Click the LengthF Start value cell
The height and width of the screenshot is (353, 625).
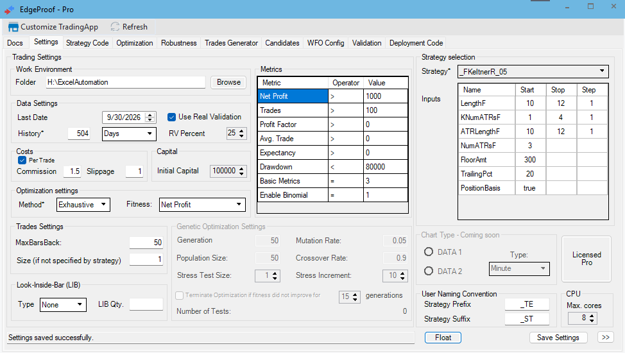(x=530, y=103)
